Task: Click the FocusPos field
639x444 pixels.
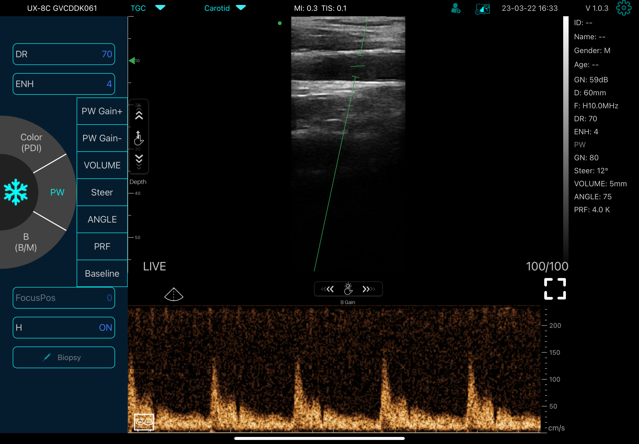Action: (64, 298)
